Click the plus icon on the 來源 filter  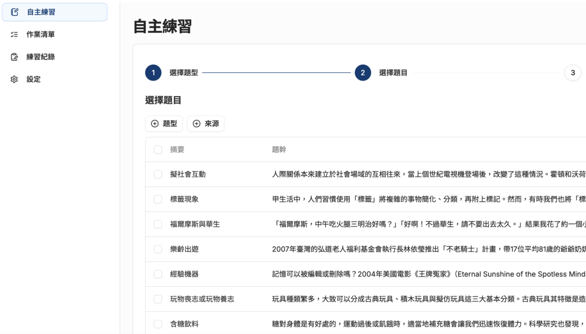tap(196, 124)
